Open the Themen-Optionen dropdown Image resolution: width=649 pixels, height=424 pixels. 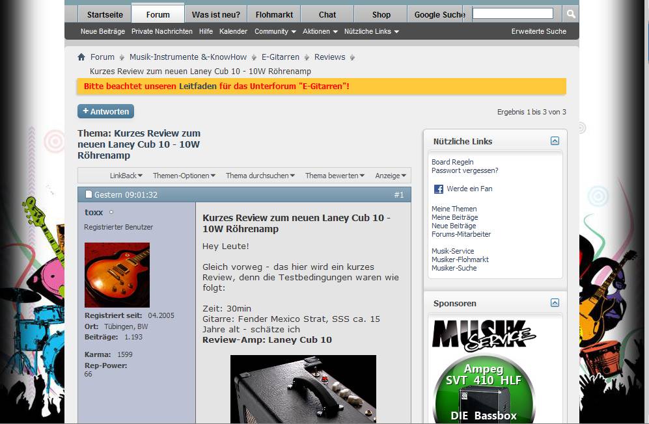click(x=184, y=176)
